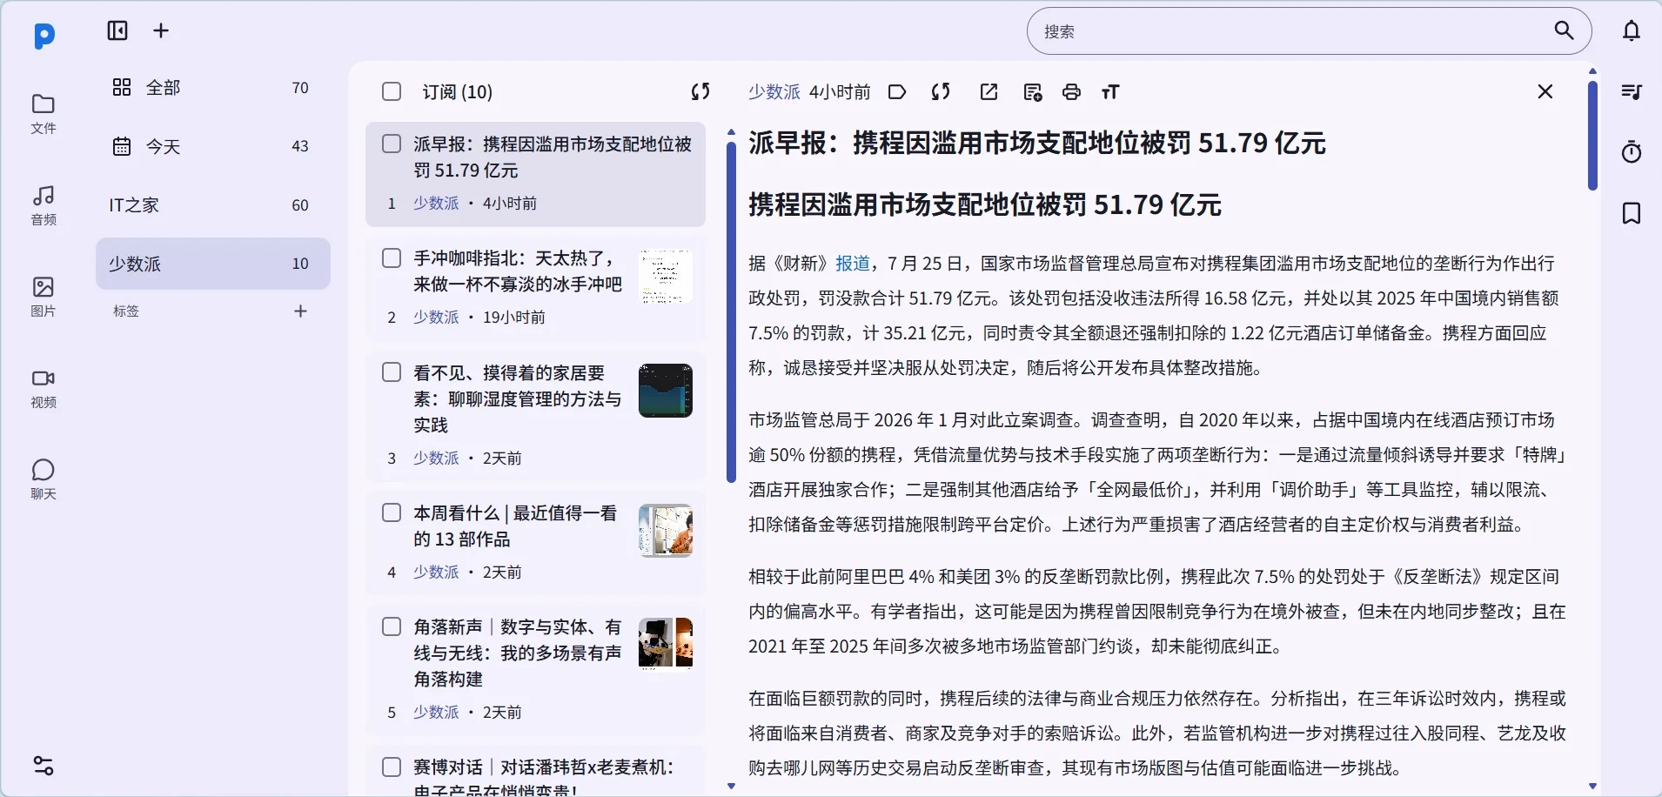The image size is (1662, 797).
Task: Open the 聊天 (Chat) section
Action: click(44, 479)
